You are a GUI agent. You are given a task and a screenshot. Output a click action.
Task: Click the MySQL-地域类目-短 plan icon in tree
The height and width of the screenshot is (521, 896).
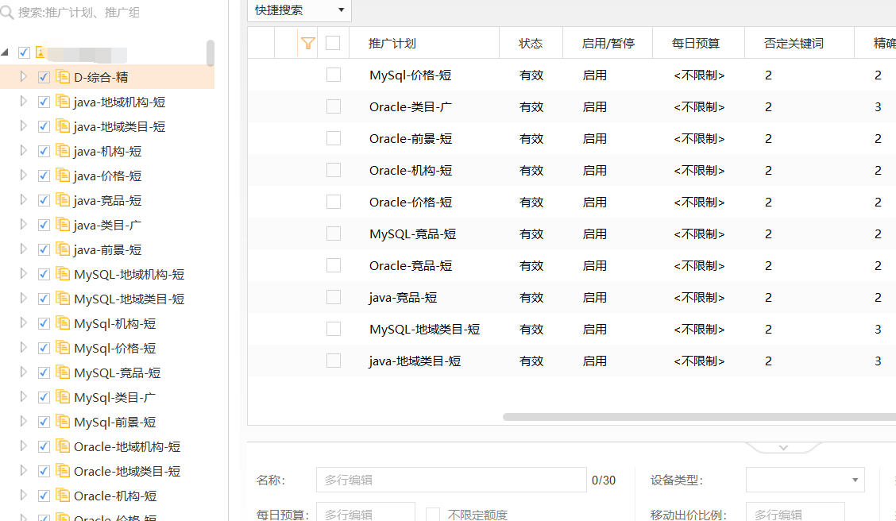point(63,298)
